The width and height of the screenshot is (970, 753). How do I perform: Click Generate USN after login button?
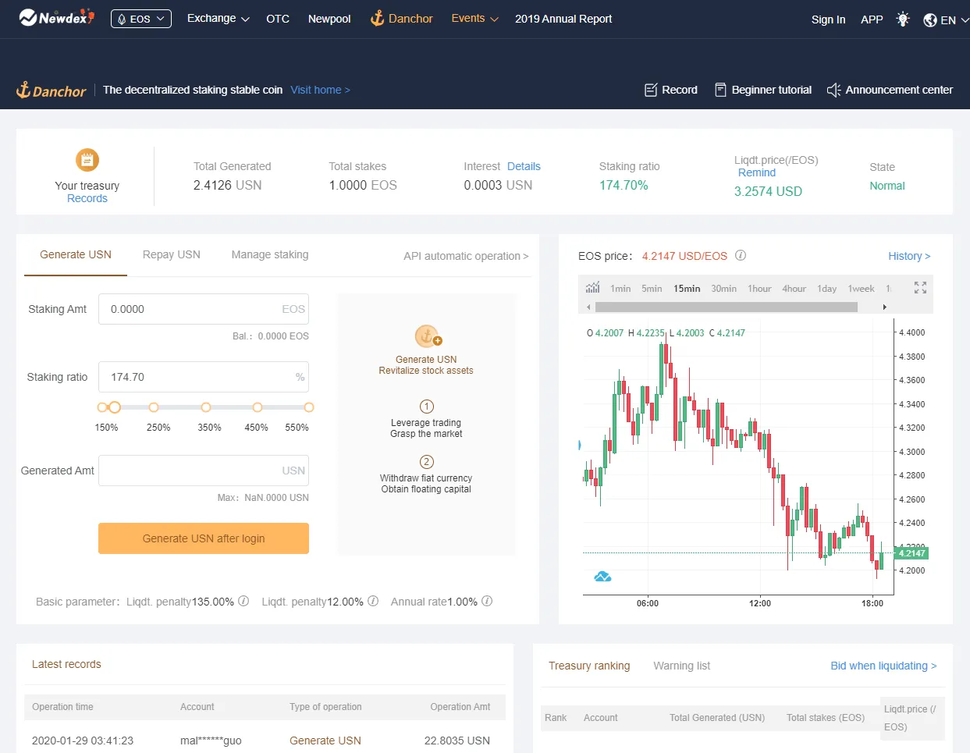[204, 538]
